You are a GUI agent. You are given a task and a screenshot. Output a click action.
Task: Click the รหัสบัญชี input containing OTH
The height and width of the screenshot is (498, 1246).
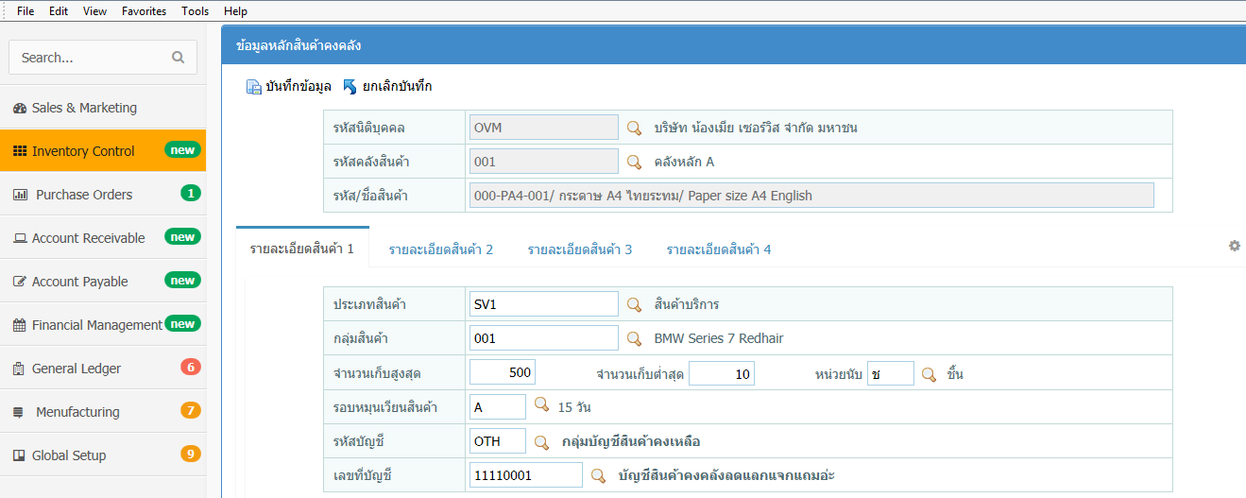[498, 441]
